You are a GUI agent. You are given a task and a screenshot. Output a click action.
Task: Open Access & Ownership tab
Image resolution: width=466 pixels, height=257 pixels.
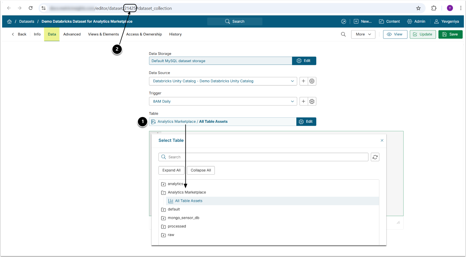(x=144, y=34)
